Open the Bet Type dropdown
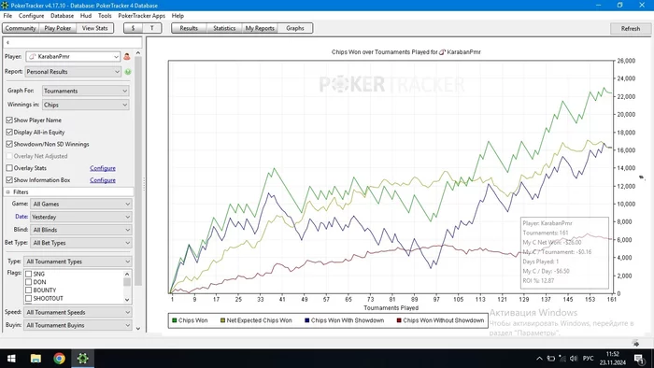The height and width of the screenshot is (368, 654). click(81, 243)
